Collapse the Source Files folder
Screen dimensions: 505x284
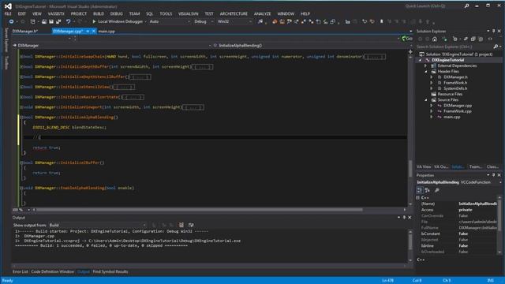pyautogui.click(x=426, y=100)
